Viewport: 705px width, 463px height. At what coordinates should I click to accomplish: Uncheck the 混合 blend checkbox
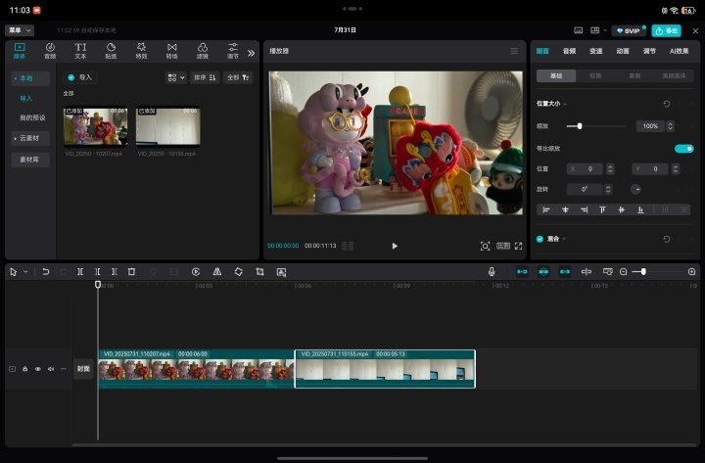tap(540, 239)
